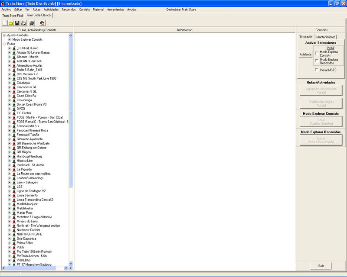Select the train icon beside Catalunya
This screenshot has height=277, width=347.
tap(14, 83)
